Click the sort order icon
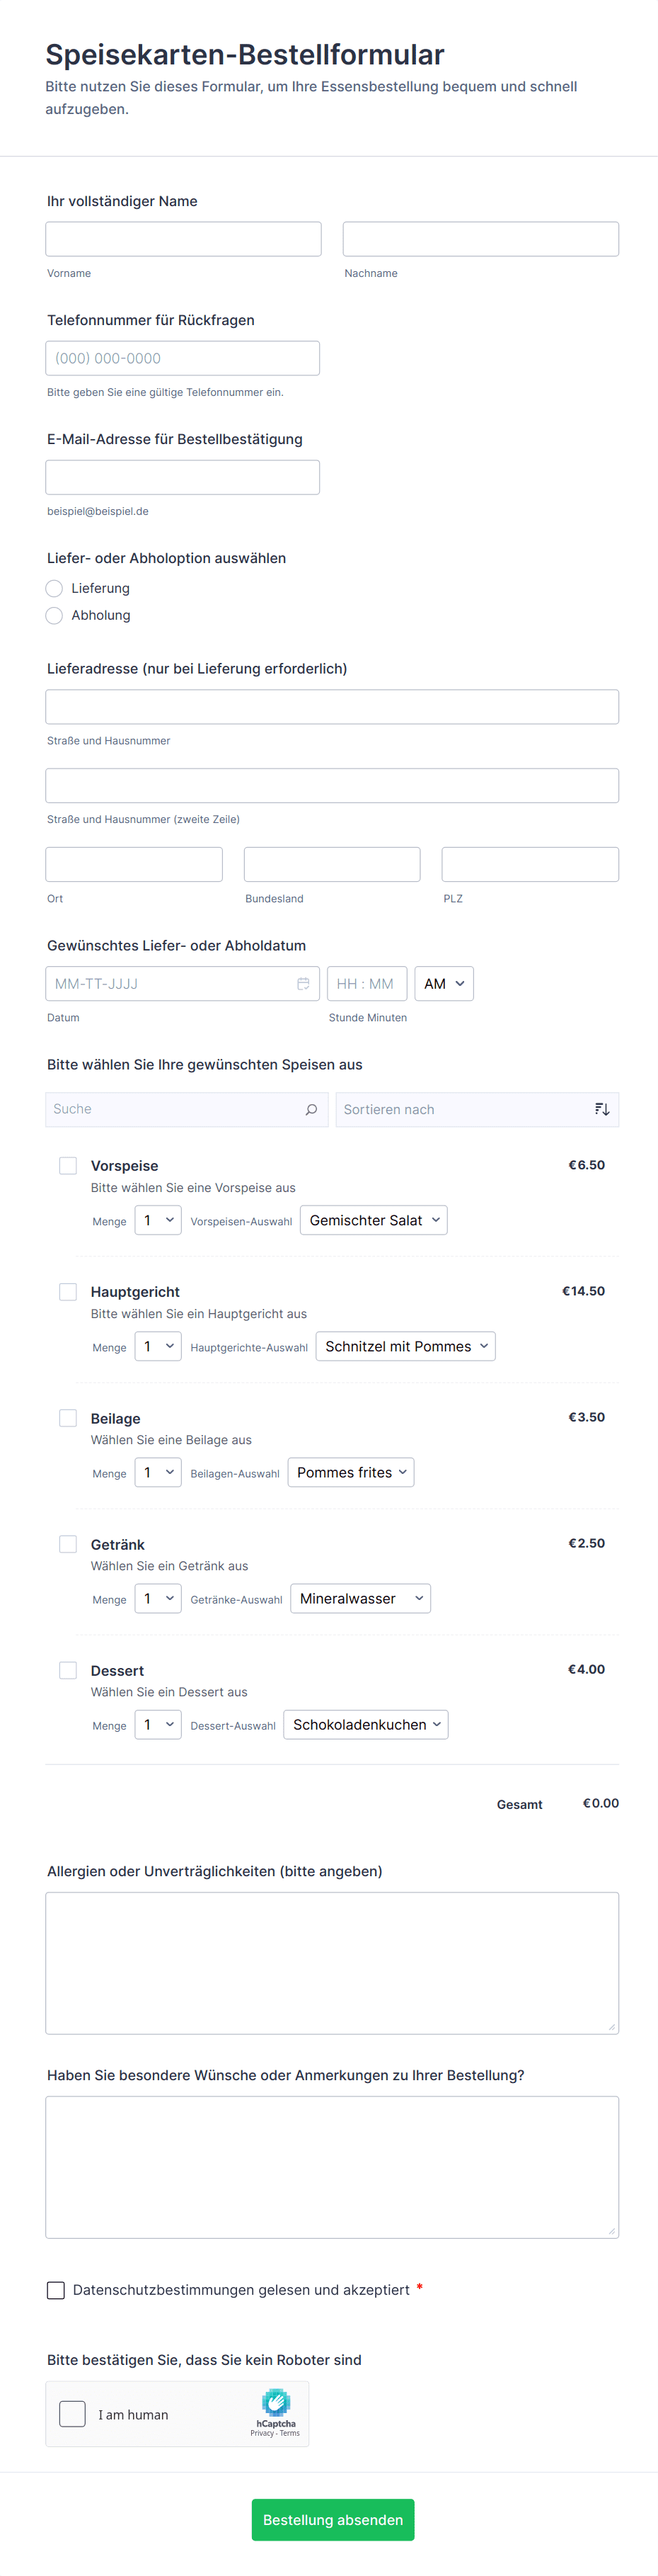 601,1109
